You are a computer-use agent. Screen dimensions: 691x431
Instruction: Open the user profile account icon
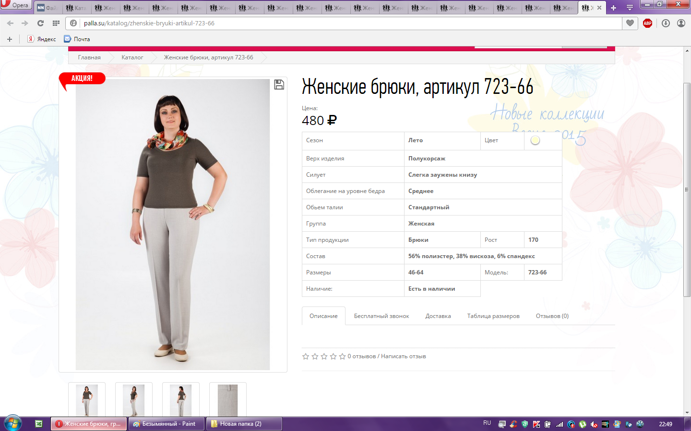click(x=681, y=23)
